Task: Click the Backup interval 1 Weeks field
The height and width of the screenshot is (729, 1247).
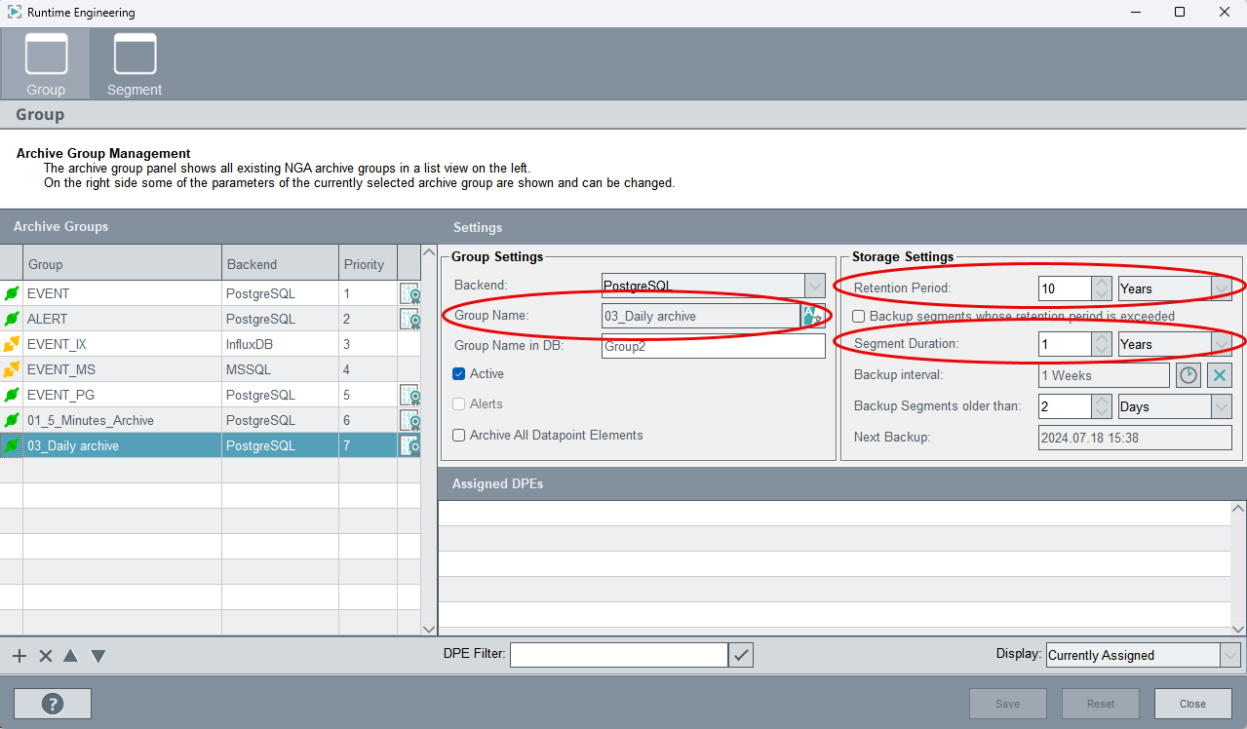Action: 1104,375
